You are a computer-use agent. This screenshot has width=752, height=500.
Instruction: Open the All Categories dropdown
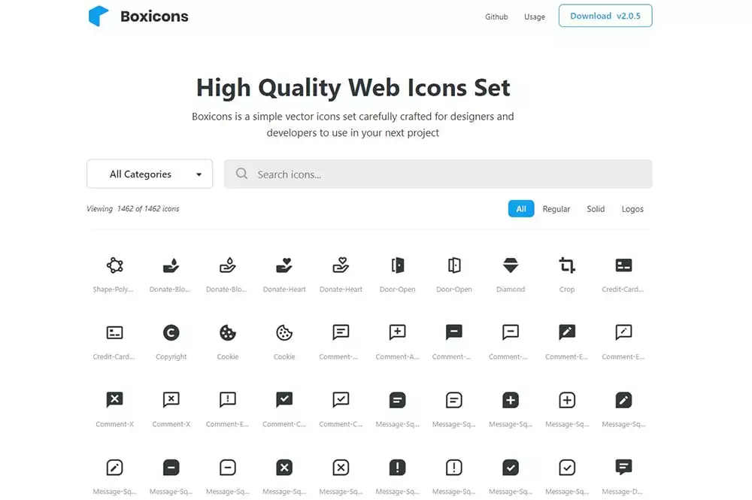click(x=150, y=174)
